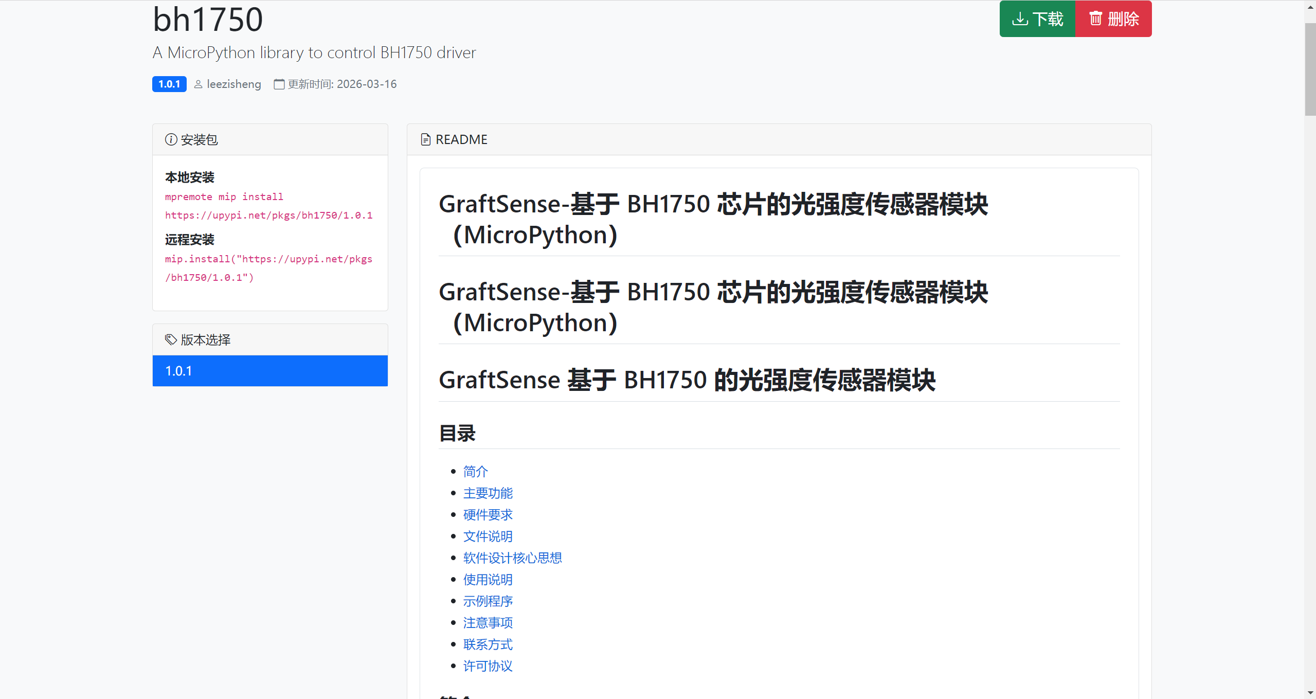Screen dimensions: 1316x699
Task: Open the 注意事项 link
Action: click(488, 622)
